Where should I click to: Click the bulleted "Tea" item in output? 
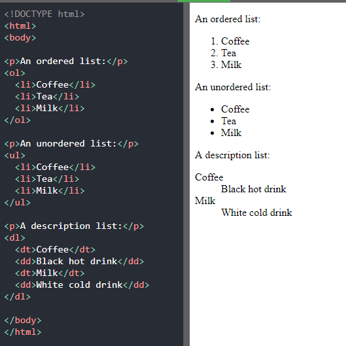(223, 121)
